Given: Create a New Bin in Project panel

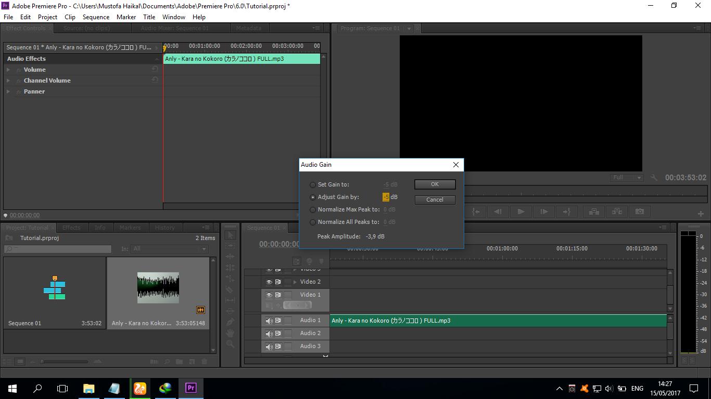Looking at the screenshot, I should [179, 361].
